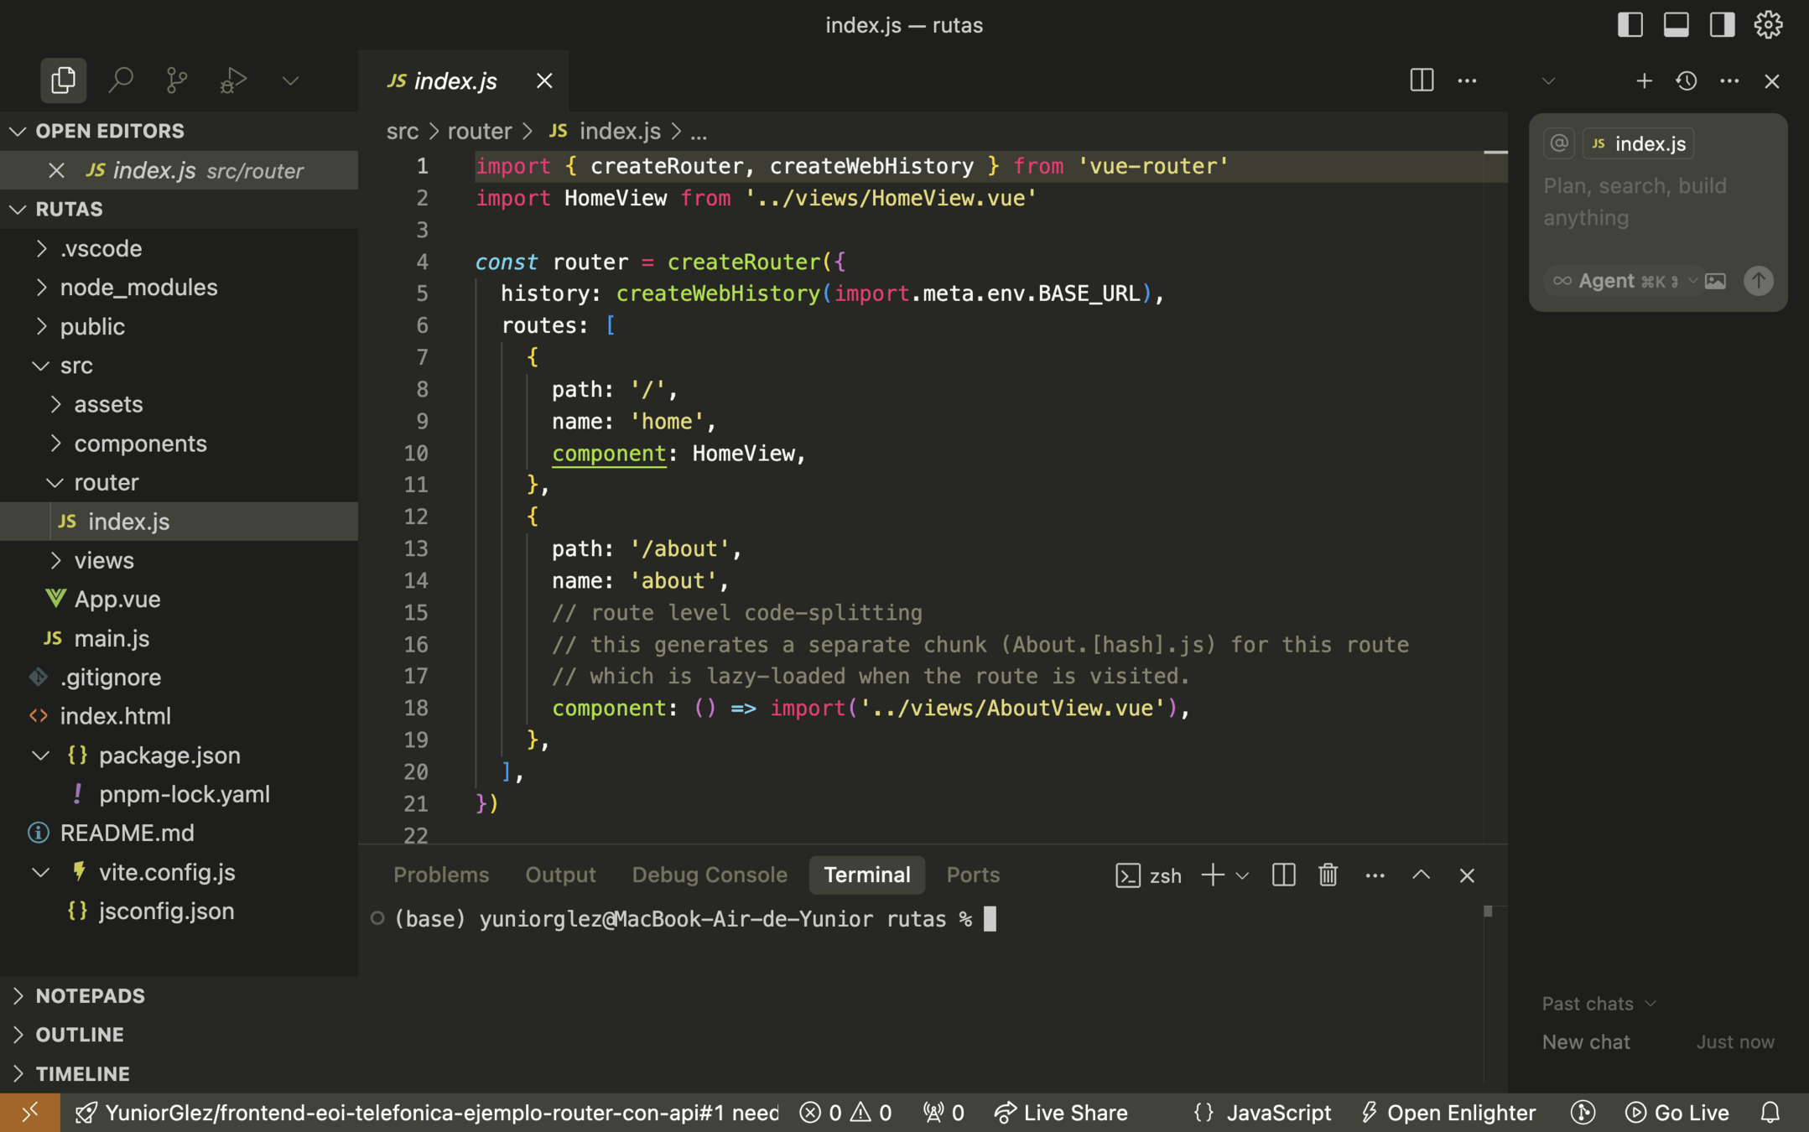Kill the terminal with the trash icon
The height and width of the screenshot is (1132, 1809).
coord(1328,875)
